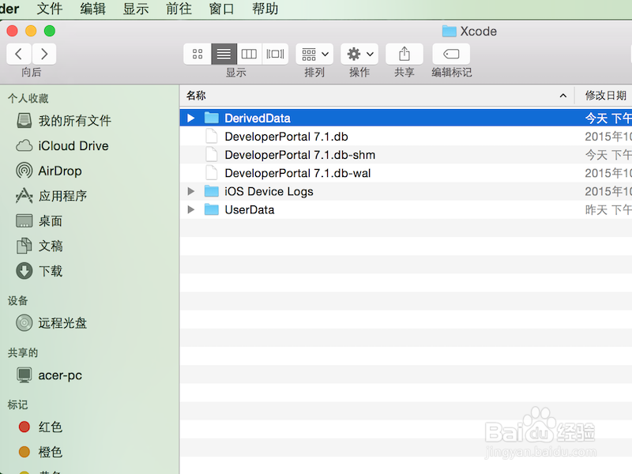
Task: Select list view button, currently active
Action: coord(223,54)
